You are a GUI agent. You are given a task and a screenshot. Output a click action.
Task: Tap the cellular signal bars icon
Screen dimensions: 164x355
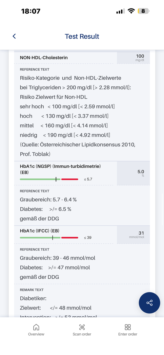[x=120, y=11]
